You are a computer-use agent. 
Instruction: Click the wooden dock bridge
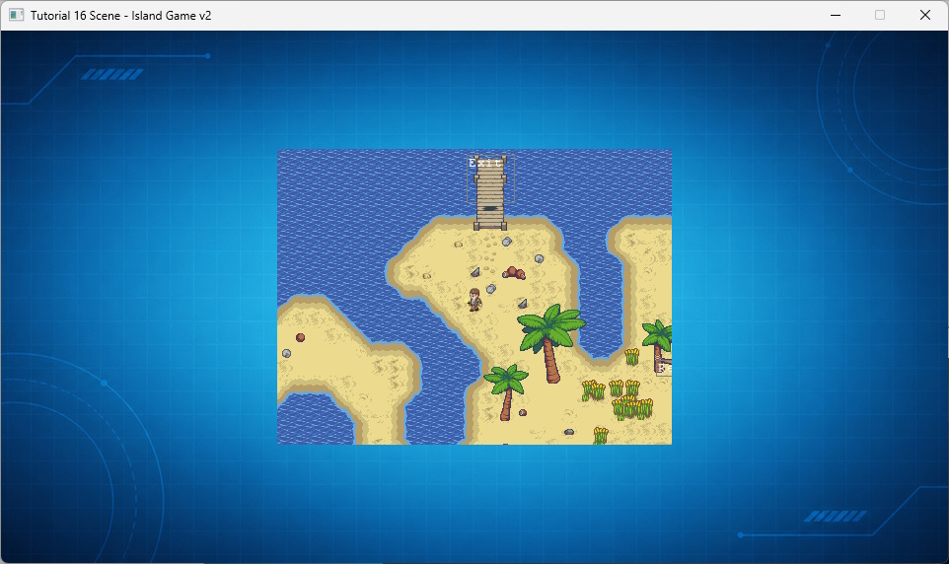click(490, 193)
